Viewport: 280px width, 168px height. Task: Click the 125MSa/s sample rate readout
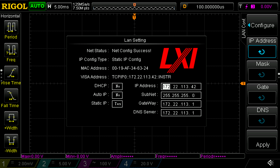pyautogui.click(x=81, y=4)
